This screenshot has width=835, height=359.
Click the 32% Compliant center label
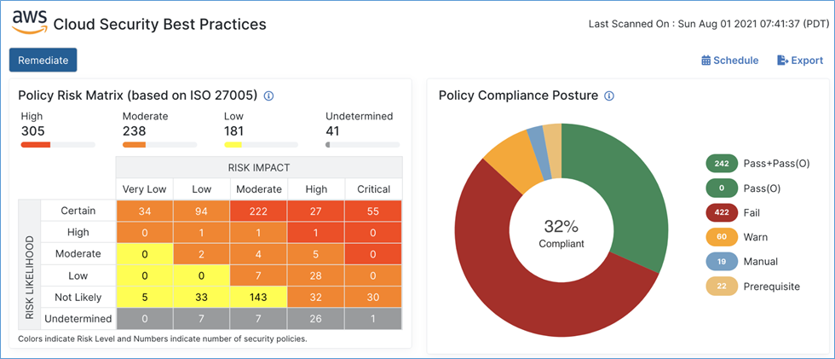[x=561, y=234]
